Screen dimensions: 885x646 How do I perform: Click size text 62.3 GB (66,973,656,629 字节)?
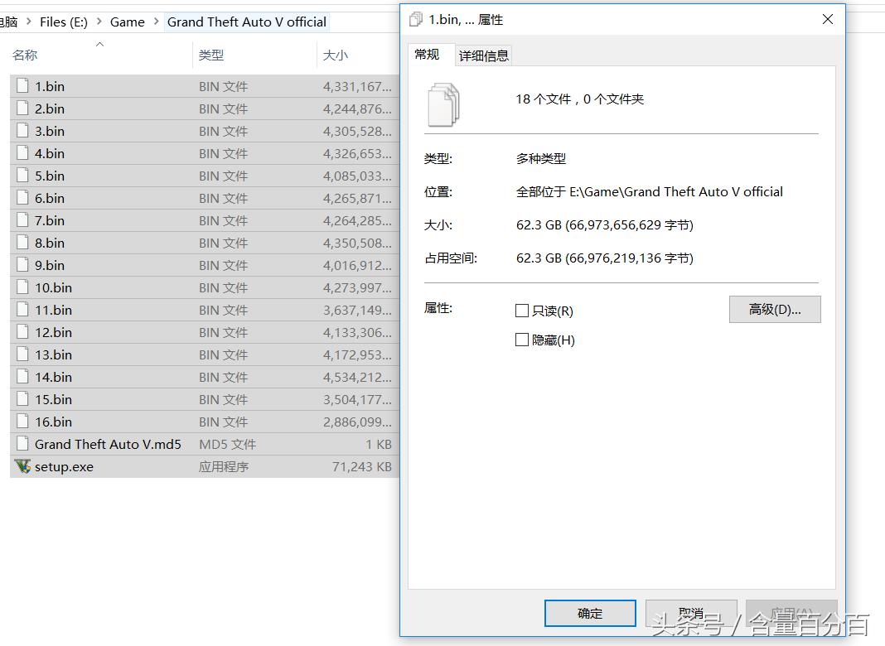tap(604, 225)
